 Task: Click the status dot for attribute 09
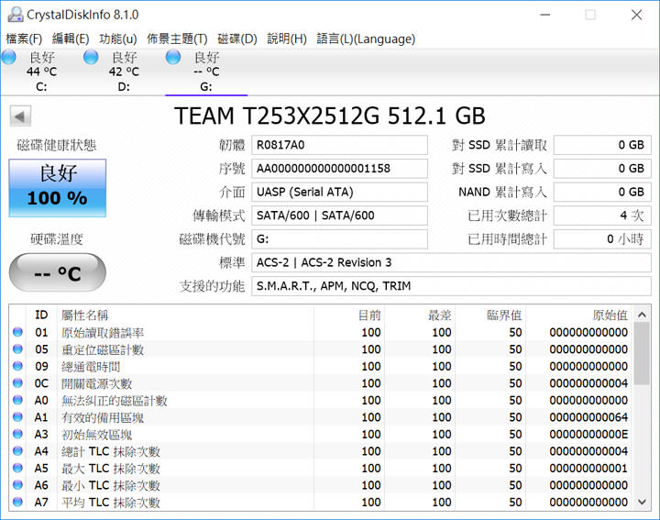click(x=17, y=366)
